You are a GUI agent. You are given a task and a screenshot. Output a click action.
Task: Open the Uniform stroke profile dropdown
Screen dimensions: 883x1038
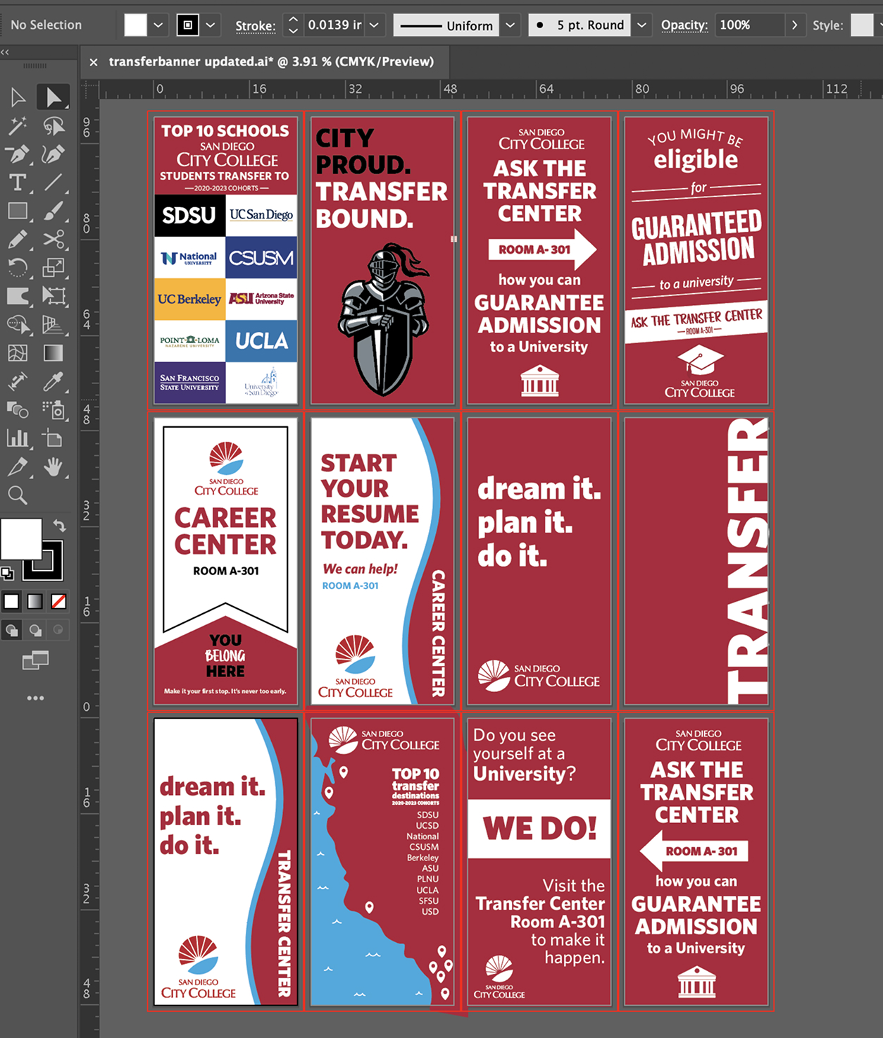tap(510, 25)
